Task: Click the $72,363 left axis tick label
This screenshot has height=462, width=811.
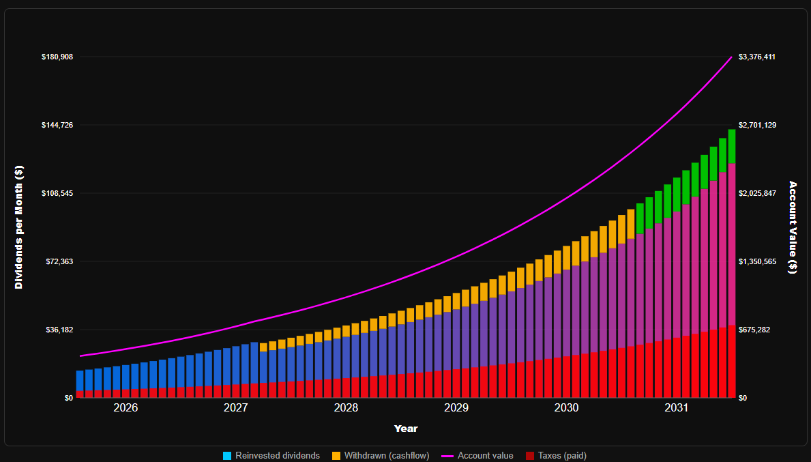Action: pyautogui.click(x=59, y=261)
